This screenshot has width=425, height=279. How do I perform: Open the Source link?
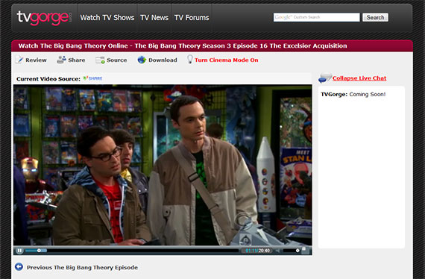117,60
